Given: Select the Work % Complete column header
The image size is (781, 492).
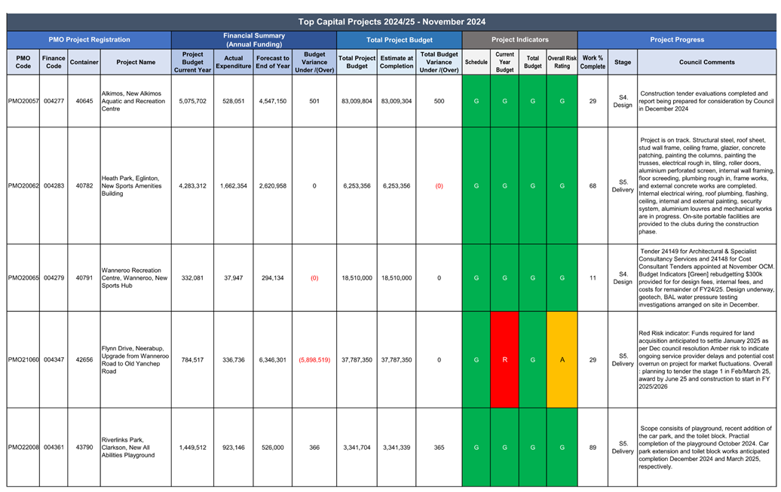Looking at the screenshot, I should [x=593, y=63].
